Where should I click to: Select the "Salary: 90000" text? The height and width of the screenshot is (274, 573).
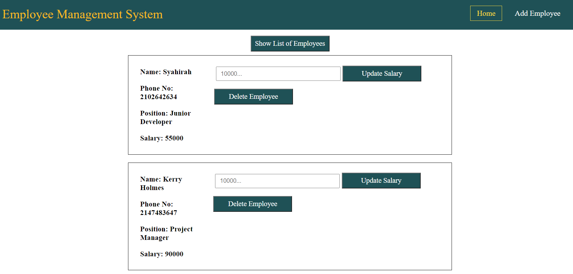[x=162, y=254]
